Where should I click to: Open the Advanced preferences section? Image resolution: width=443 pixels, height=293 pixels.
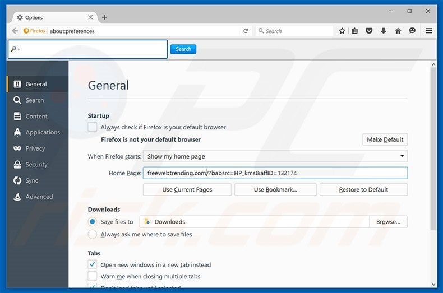point(38,197)
